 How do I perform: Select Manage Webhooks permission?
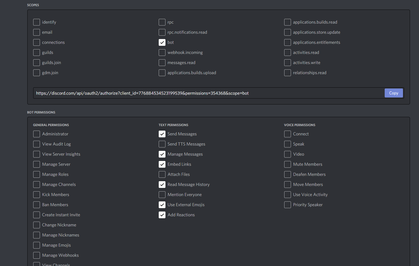[37, 255]
